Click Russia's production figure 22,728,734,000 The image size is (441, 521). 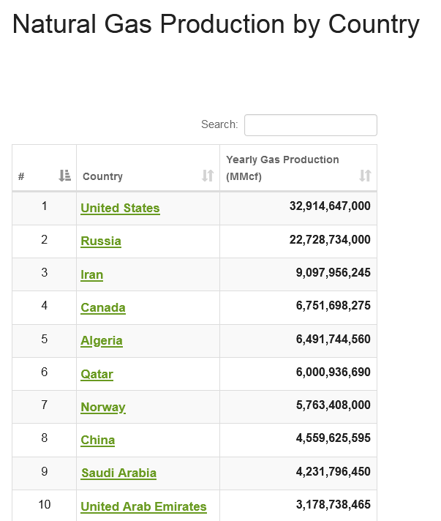(330, 239)
